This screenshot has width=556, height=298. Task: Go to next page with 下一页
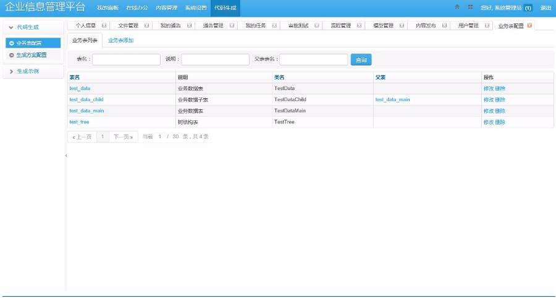[x=123, y=137]
